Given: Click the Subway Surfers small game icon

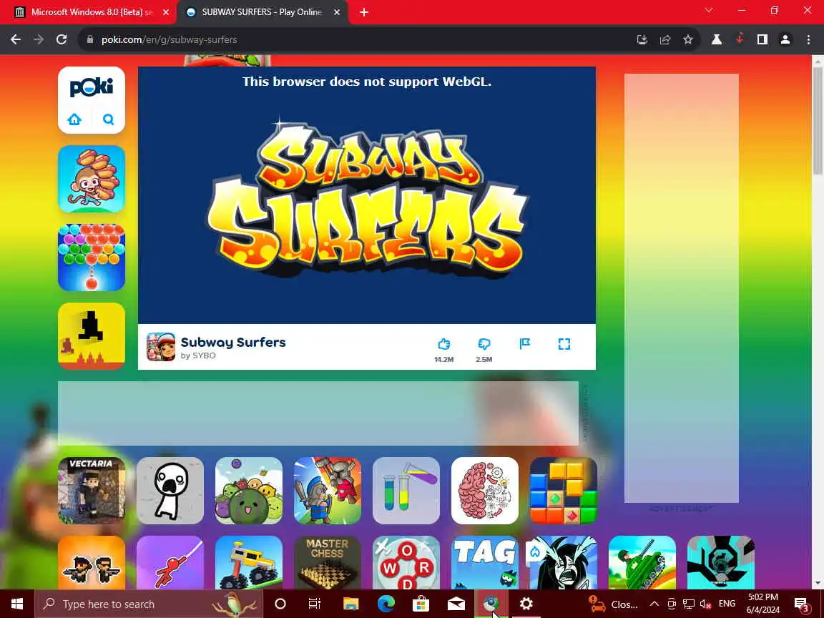Looking at the screenshot, I should [161, 347].
